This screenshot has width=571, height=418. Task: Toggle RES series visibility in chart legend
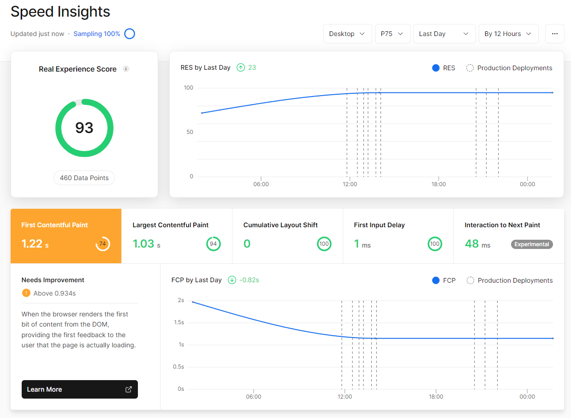coord(443,67)
